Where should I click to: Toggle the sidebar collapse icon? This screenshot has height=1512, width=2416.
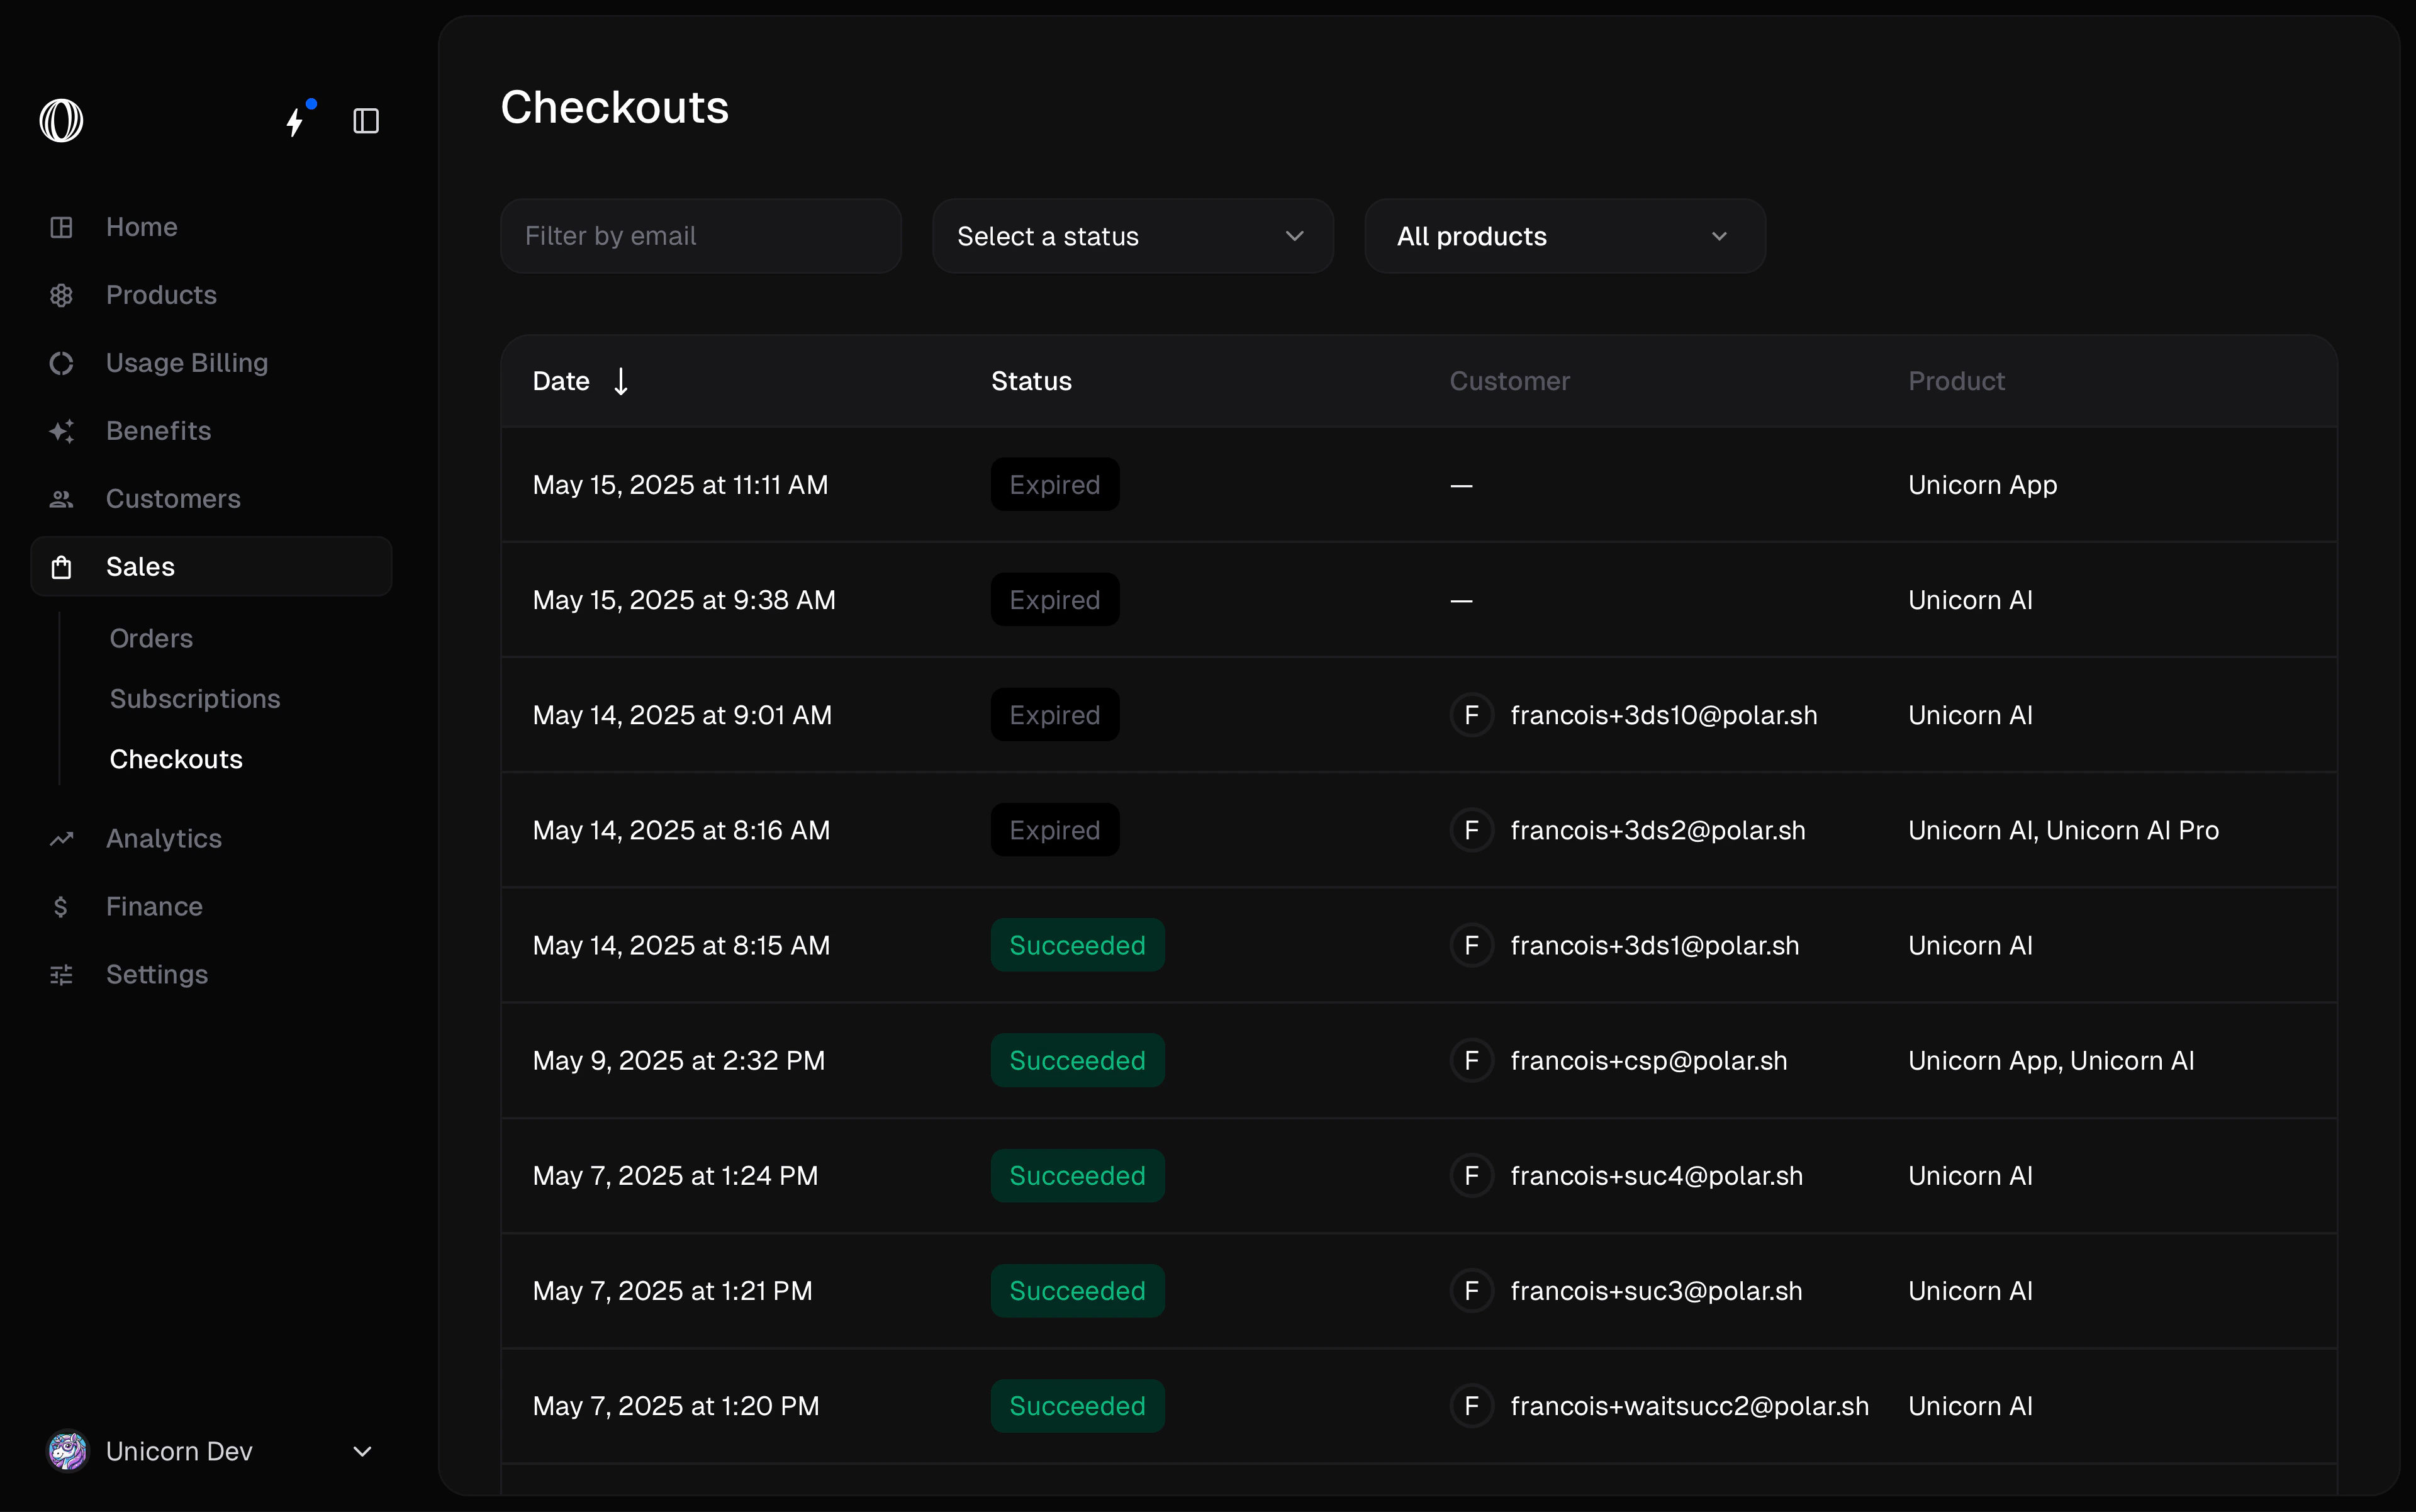(x=366, y=121)
